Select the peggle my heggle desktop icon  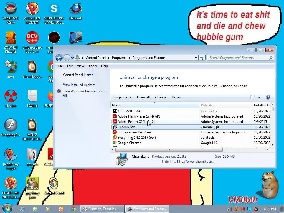11,159
